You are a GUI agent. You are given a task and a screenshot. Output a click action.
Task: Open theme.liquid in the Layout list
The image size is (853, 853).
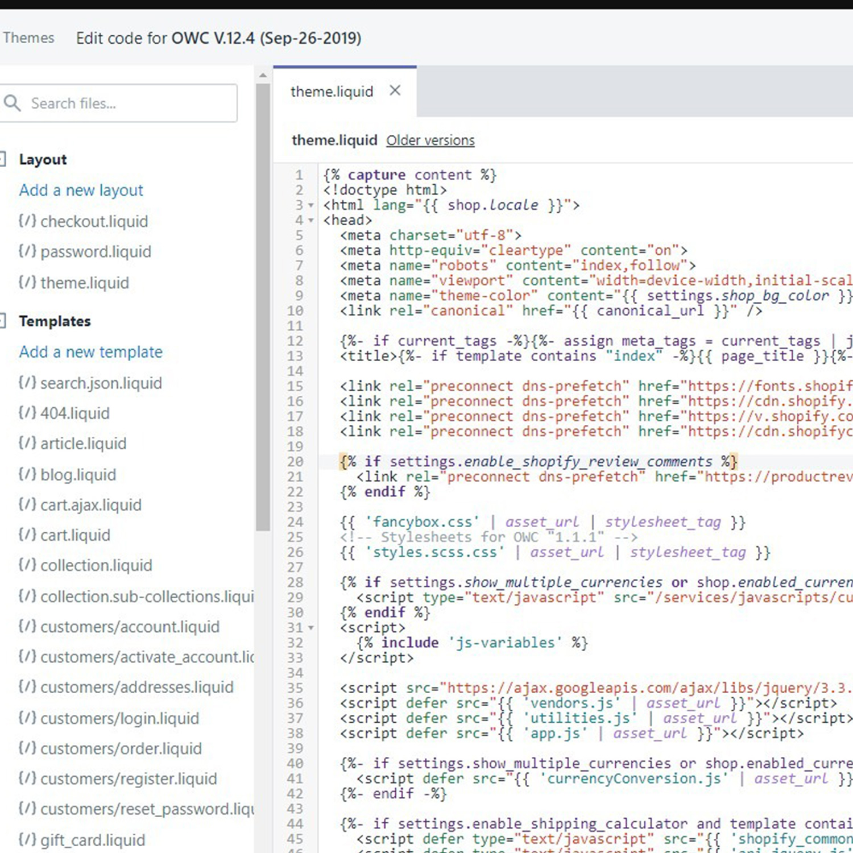point(85,283)
